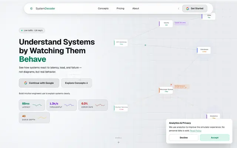Click the Analytics node
This screenshot has height=148, width=237.
coord(213,116)
